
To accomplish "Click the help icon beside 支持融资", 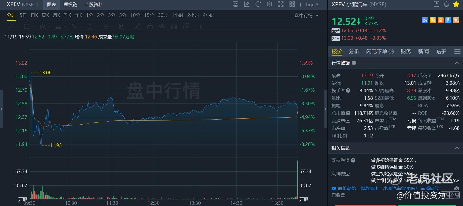I will (x=353, y=160).
